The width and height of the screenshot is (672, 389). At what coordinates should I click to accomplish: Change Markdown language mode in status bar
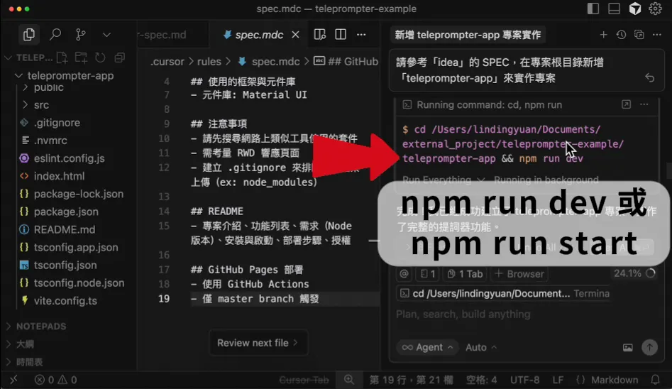(607, 380)
